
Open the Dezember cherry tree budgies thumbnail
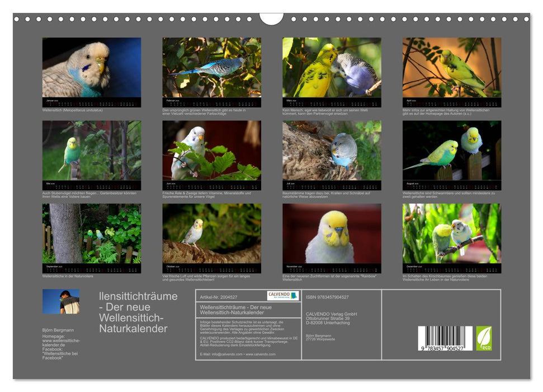(x=451, y=234)
